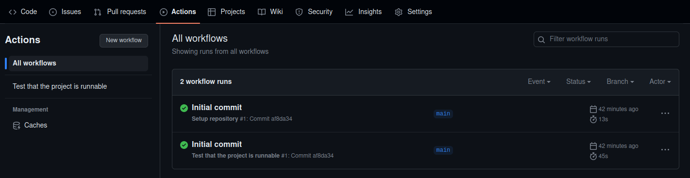The height and width of the screenshot is (178, 690).
Task: Click '42 minutes ago' on Setup repository run
Action: pyautogui.click(x=619, y=109)
